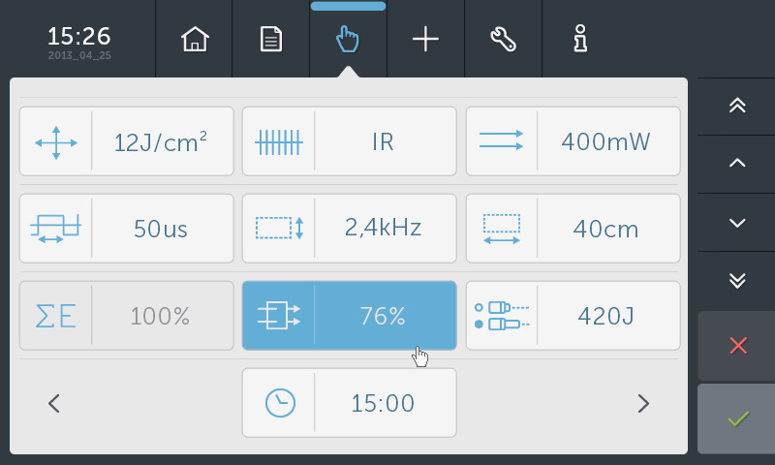Image resolution: width=775 pixels, height=465 pixels.
Task: Click the plus icon in top bar
Action: tap(425, 40)
